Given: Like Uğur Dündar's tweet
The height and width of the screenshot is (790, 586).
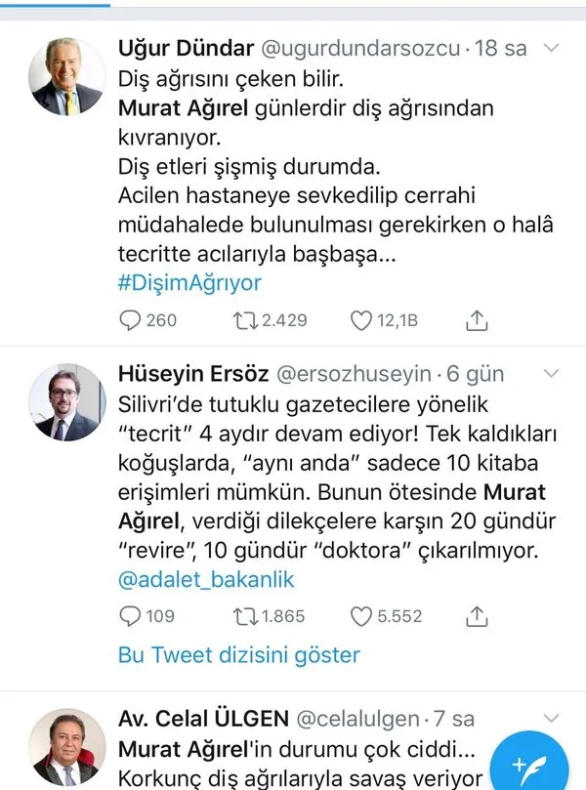Looking at the screenshot, I should pyautogui.click(x=362, y=319).
